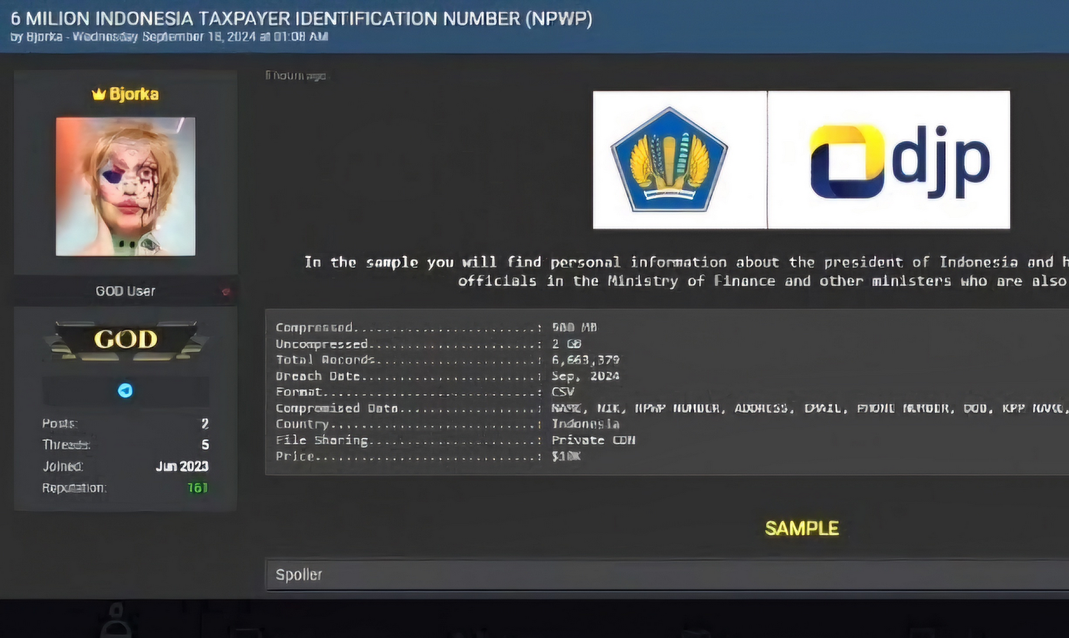Click the crown icon beside Bjorka
The height and width of the screenshot is (638, 1069).
click(x=98, y=94)
